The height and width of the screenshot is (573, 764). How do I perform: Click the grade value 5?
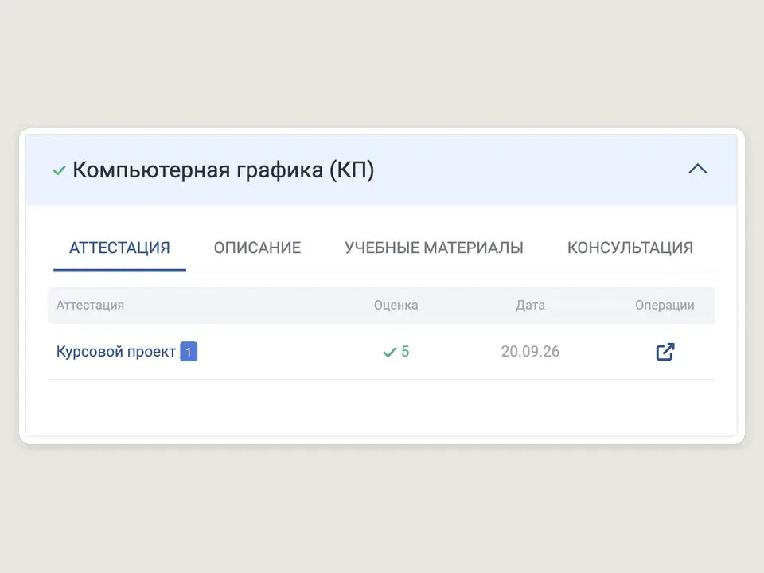click(405, 351)
